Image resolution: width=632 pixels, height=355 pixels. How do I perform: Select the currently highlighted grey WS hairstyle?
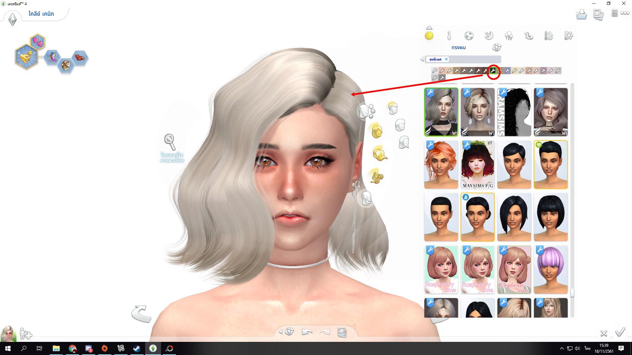point(441,112)
